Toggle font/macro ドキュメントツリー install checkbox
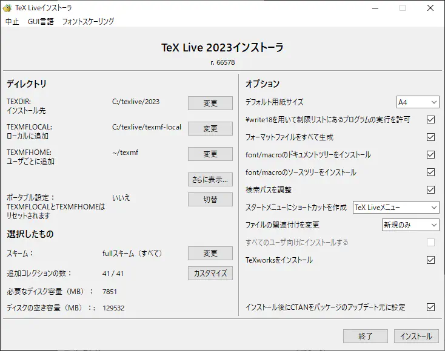 pyautogui.click(x=430, y=155)
